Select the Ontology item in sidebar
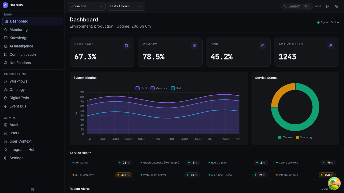The width and height of the screenshot is (344, 193). [x=17, y=90]
